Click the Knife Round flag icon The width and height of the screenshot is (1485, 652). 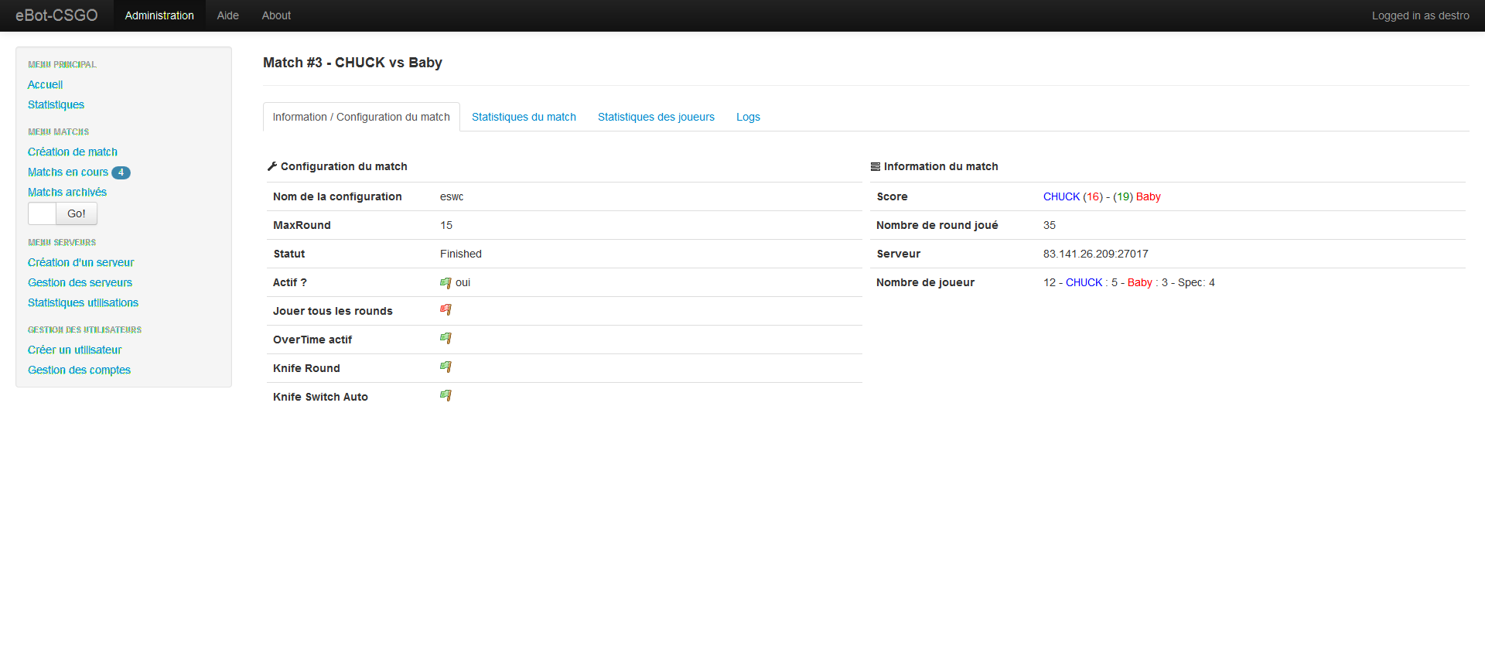445,367
